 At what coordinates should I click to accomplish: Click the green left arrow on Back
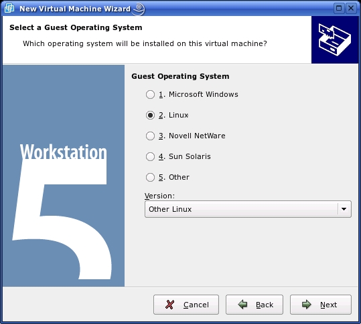tap(242, 305)
